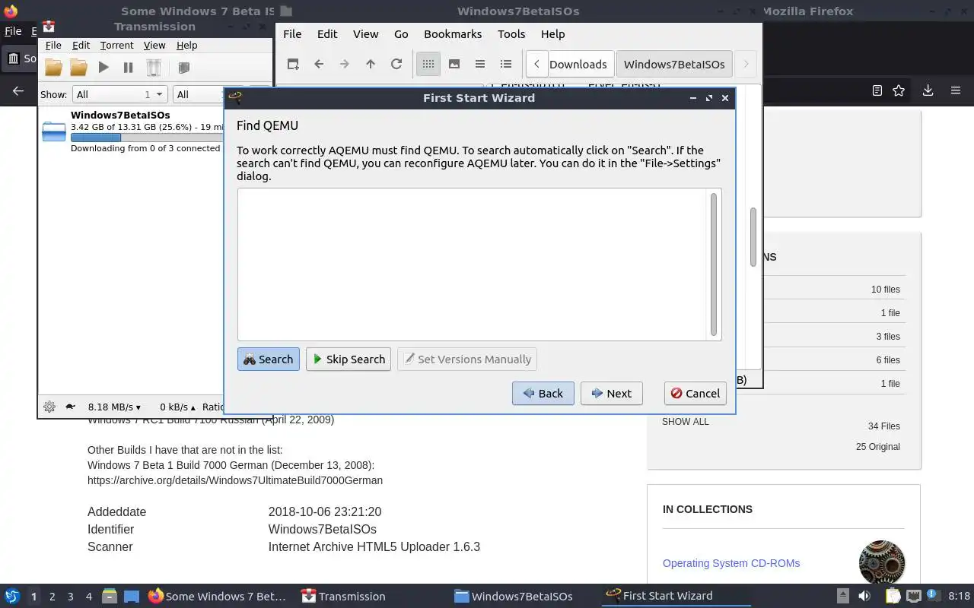Open download speed limit menu 8.18 MB/s

[114, 407]
